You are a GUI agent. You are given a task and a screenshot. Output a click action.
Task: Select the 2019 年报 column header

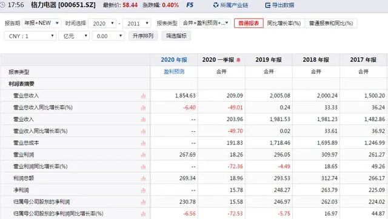[x=269, y=60]
